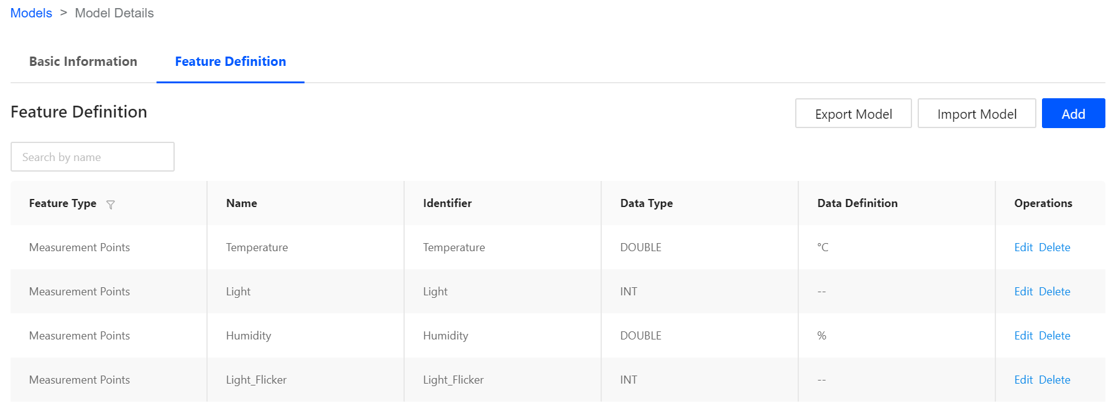Go back to Models breadcrumb link
Image resolution: width=1111 pixels, height=406 pixels.
click(31, 13)
